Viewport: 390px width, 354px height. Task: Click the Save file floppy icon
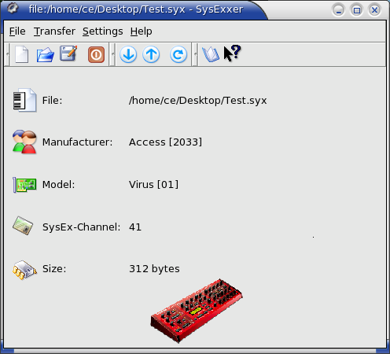68,53
